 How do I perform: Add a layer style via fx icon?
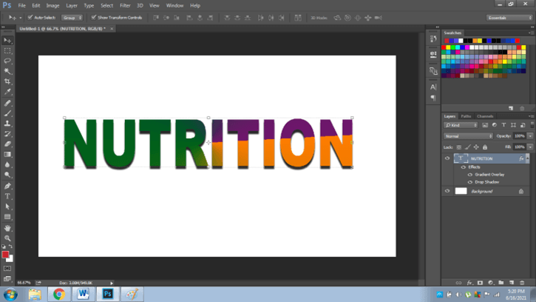click(x=469, y=283)
